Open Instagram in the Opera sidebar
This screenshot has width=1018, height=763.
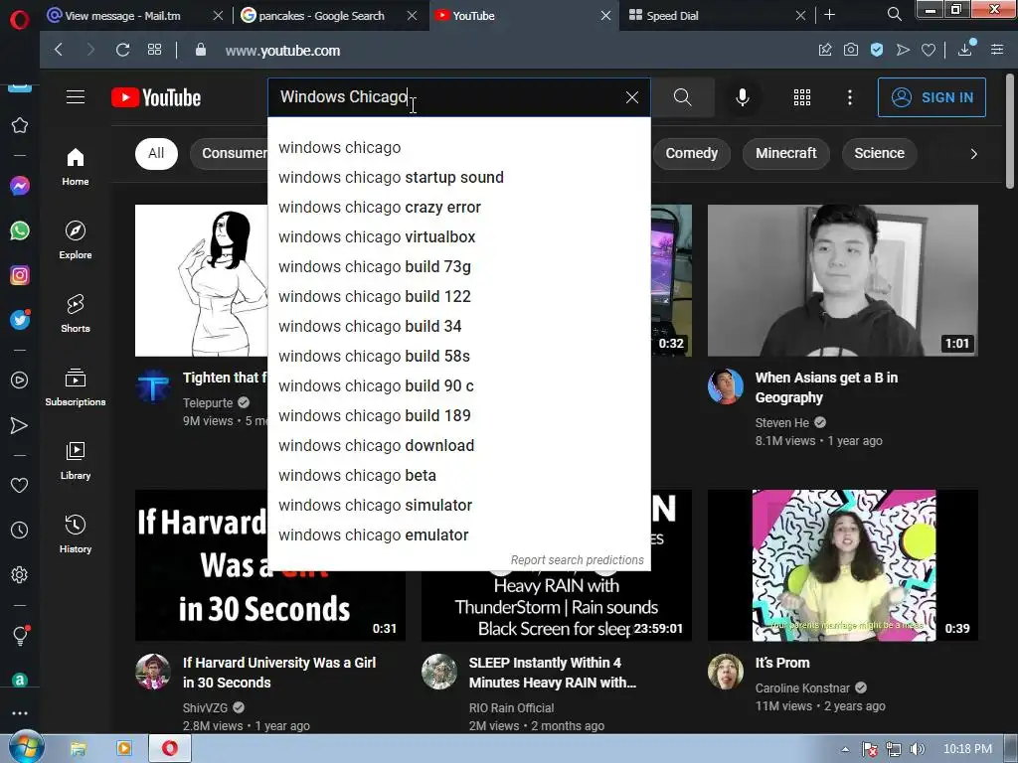click(20, 275)
